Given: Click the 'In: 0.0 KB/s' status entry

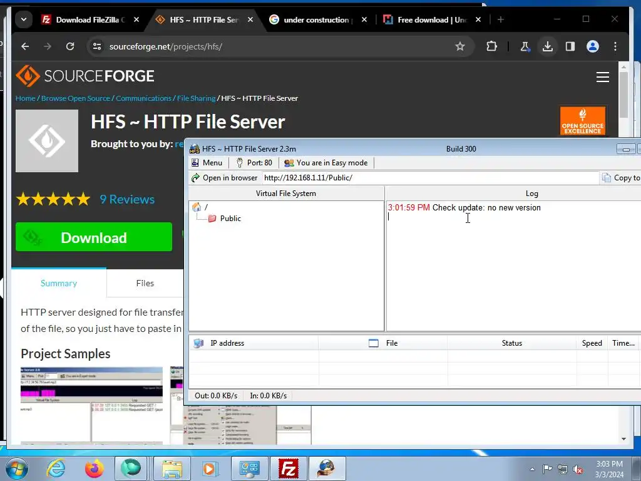Looking at the screenshot, I should 268,396.
